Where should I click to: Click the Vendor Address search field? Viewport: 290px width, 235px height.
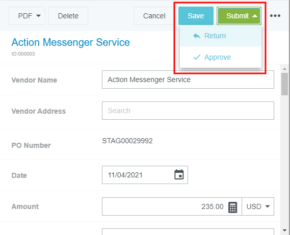[x=188, y=111]
